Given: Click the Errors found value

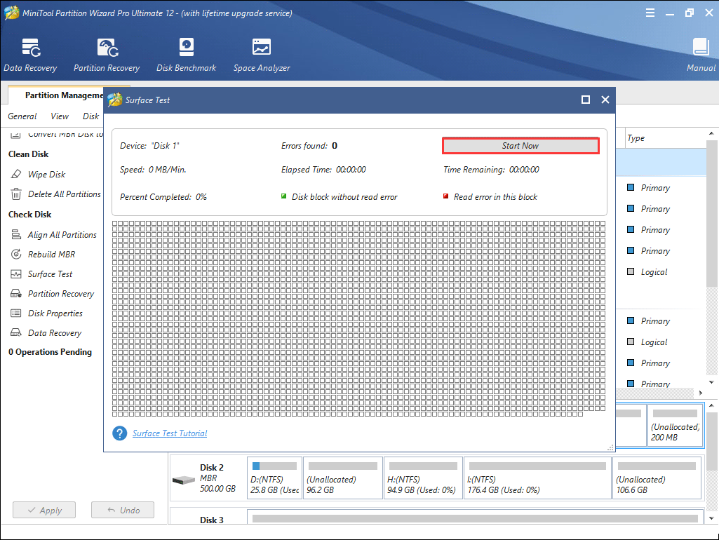Looking at the screenshot, I should (335, 146).
